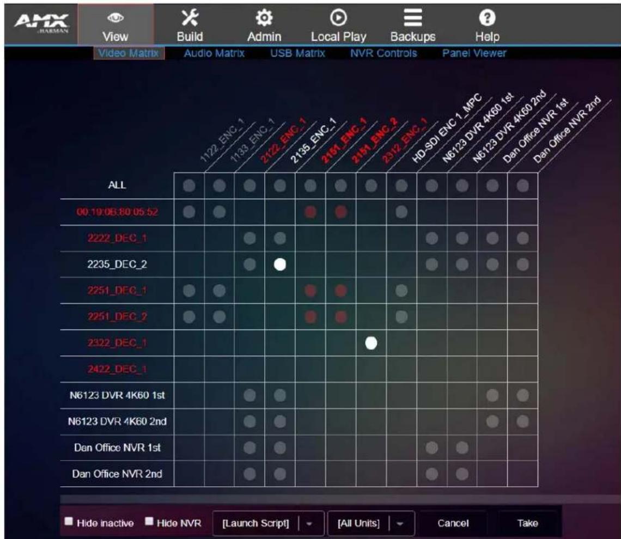Select the 2322_DEC_1 row label
621x539 pixels.
coord(117,342)
